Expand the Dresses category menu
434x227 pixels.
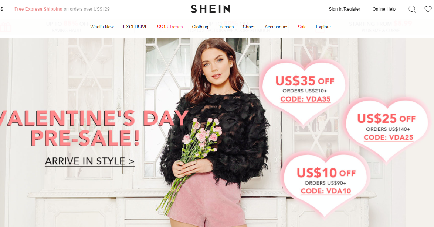click(x=226, y=27)
